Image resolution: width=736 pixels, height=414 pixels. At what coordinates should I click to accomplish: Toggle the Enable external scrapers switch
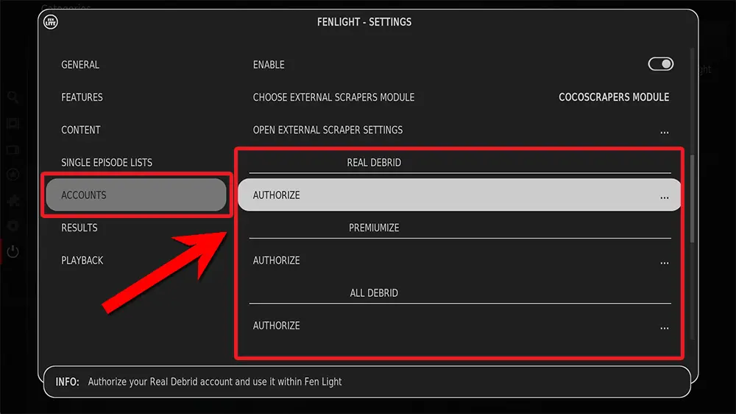[x=660, y=64]
